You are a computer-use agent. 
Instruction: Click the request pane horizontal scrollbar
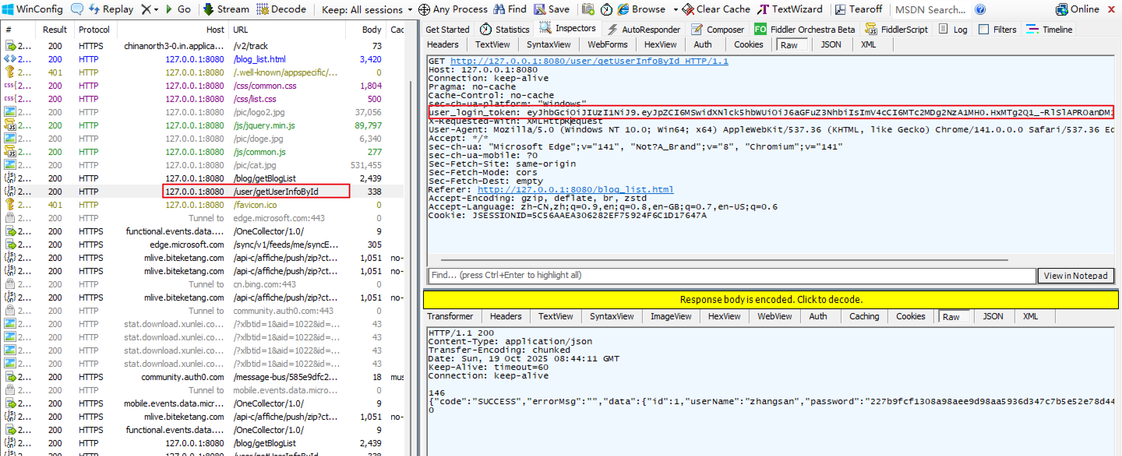coord(724,261)
